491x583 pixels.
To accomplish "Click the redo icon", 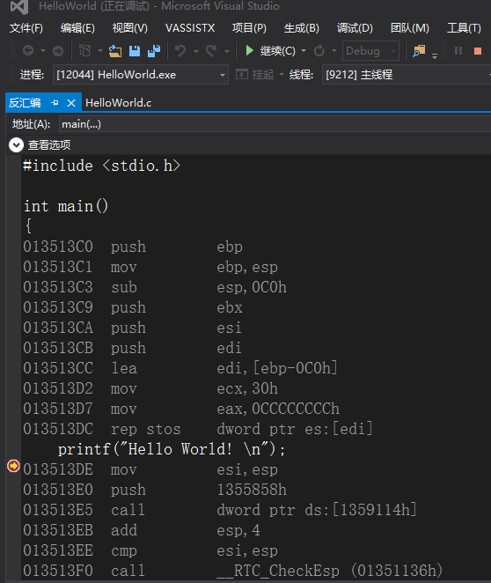I will (211, 50).
